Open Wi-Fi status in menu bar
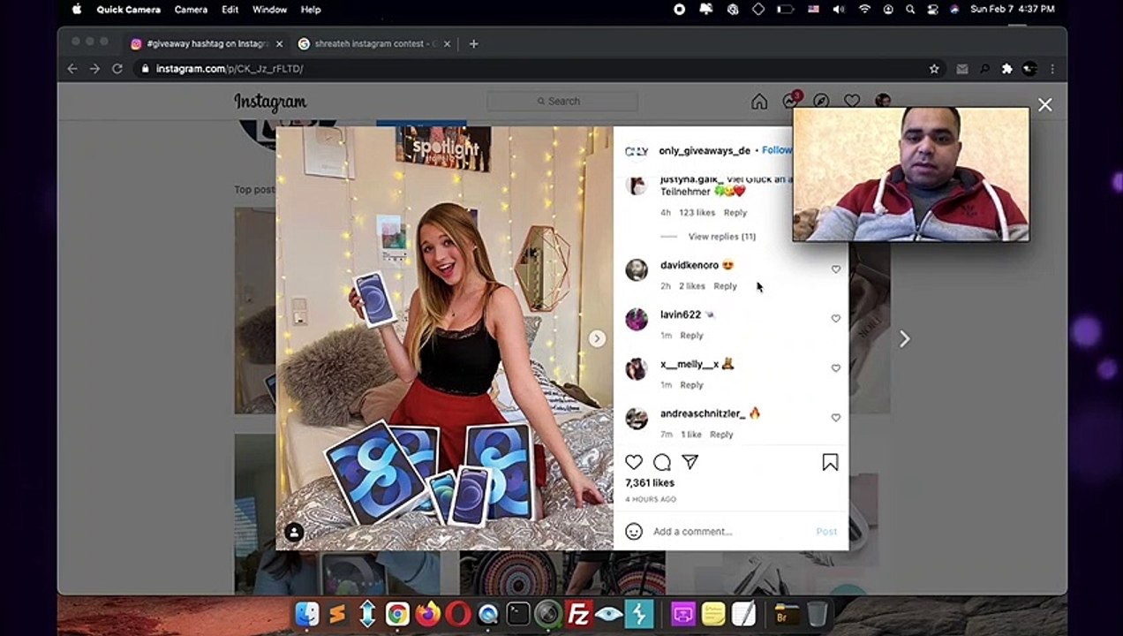Screen dimensions: 1123x636 pos(864,10)
